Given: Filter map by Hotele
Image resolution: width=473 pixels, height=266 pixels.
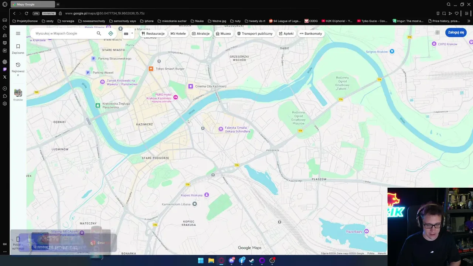Looking at the screenshot, I should click(x=178, y=34).
